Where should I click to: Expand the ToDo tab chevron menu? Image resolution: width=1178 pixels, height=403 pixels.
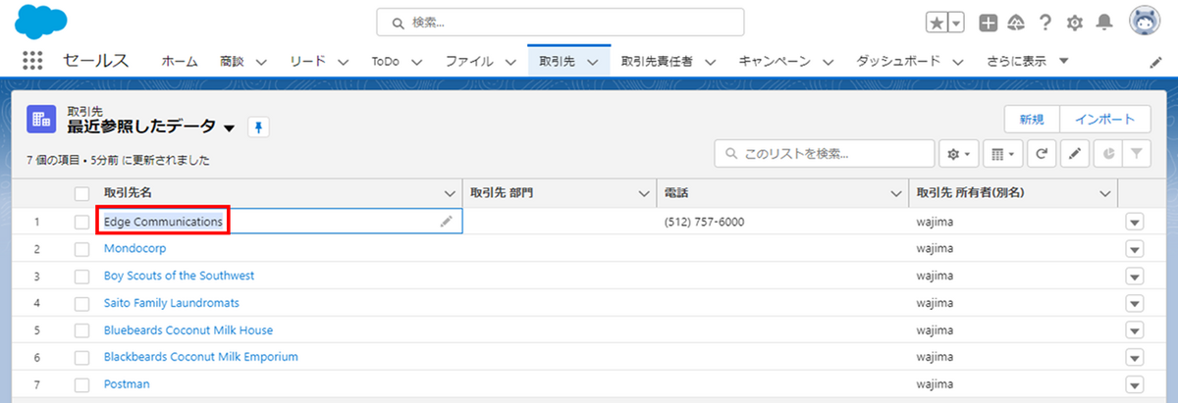[x=416, y=62]
